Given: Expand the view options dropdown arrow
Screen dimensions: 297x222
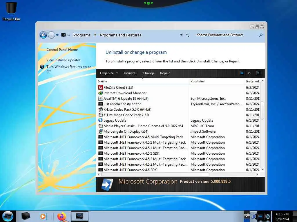Looking at the screenshot, I should pyautogui.click(x=249, y=73).
